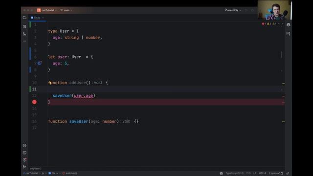313x176 pixels.
Task: Click cssTutorial in the breadcrumb bar
Action: 31,173
